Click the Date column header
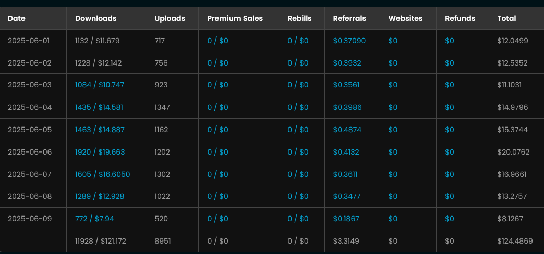This screenshot has width=544, height=254. click(17, 18)
